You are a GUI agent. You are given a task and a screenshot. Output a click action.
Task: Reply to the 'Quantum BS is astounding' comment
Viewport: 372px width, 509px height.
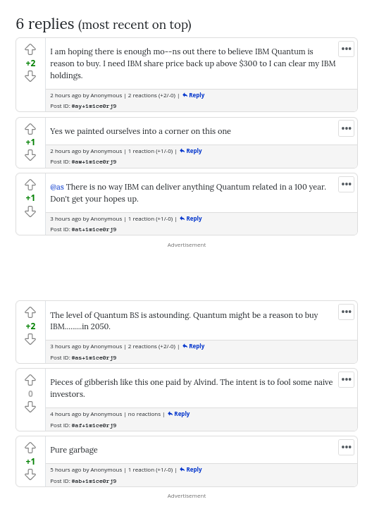pos(193,346)
